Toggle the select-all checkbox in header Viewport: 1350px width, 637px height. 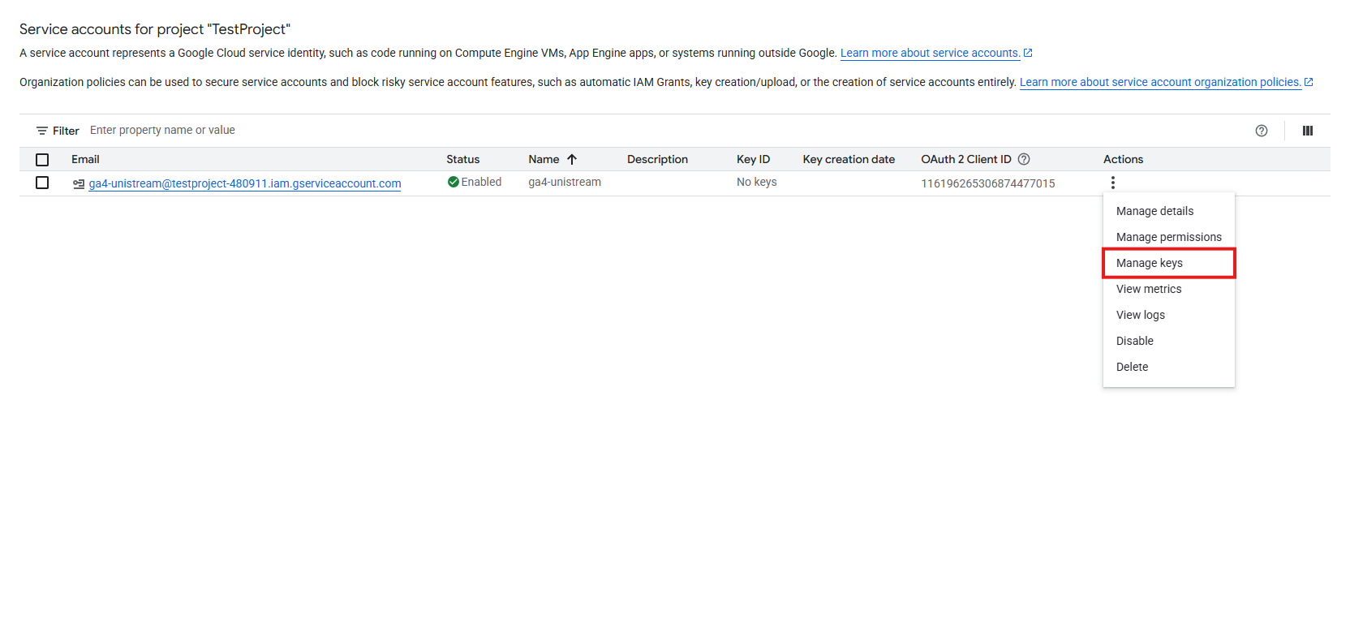[x=42, y=160]
